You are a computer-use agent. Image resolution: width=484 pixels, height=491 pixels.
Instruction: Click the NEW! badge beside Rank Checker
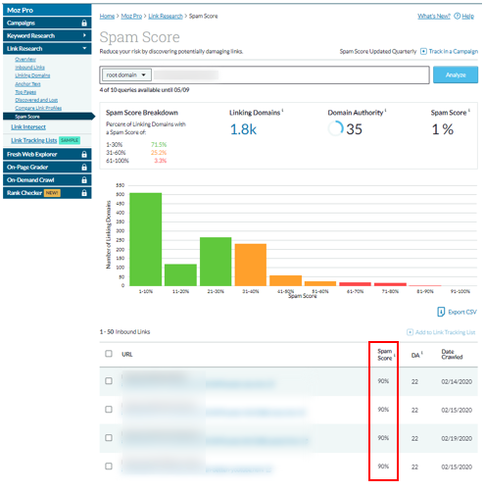[52, 193]
